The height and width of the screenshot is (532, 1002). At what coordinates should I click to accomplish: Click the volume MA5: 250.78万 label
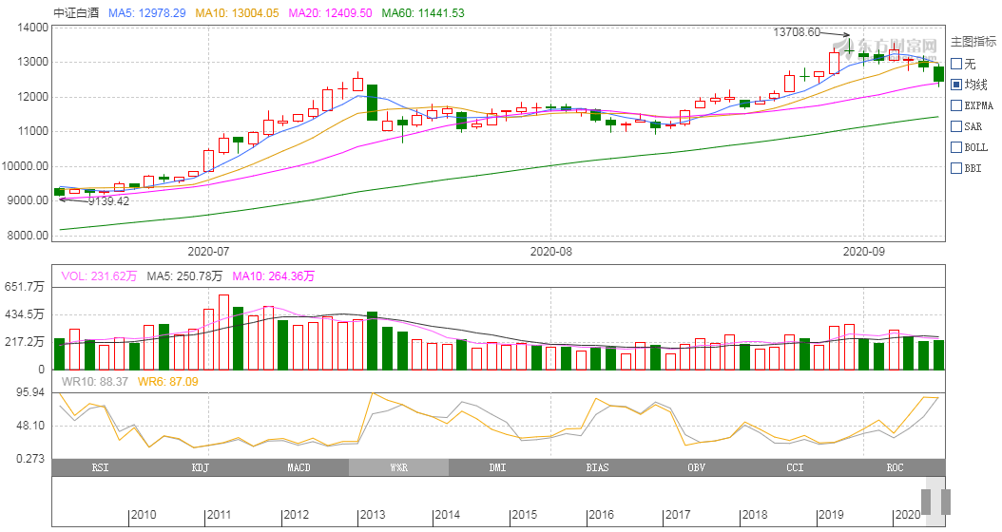point(184,276)
